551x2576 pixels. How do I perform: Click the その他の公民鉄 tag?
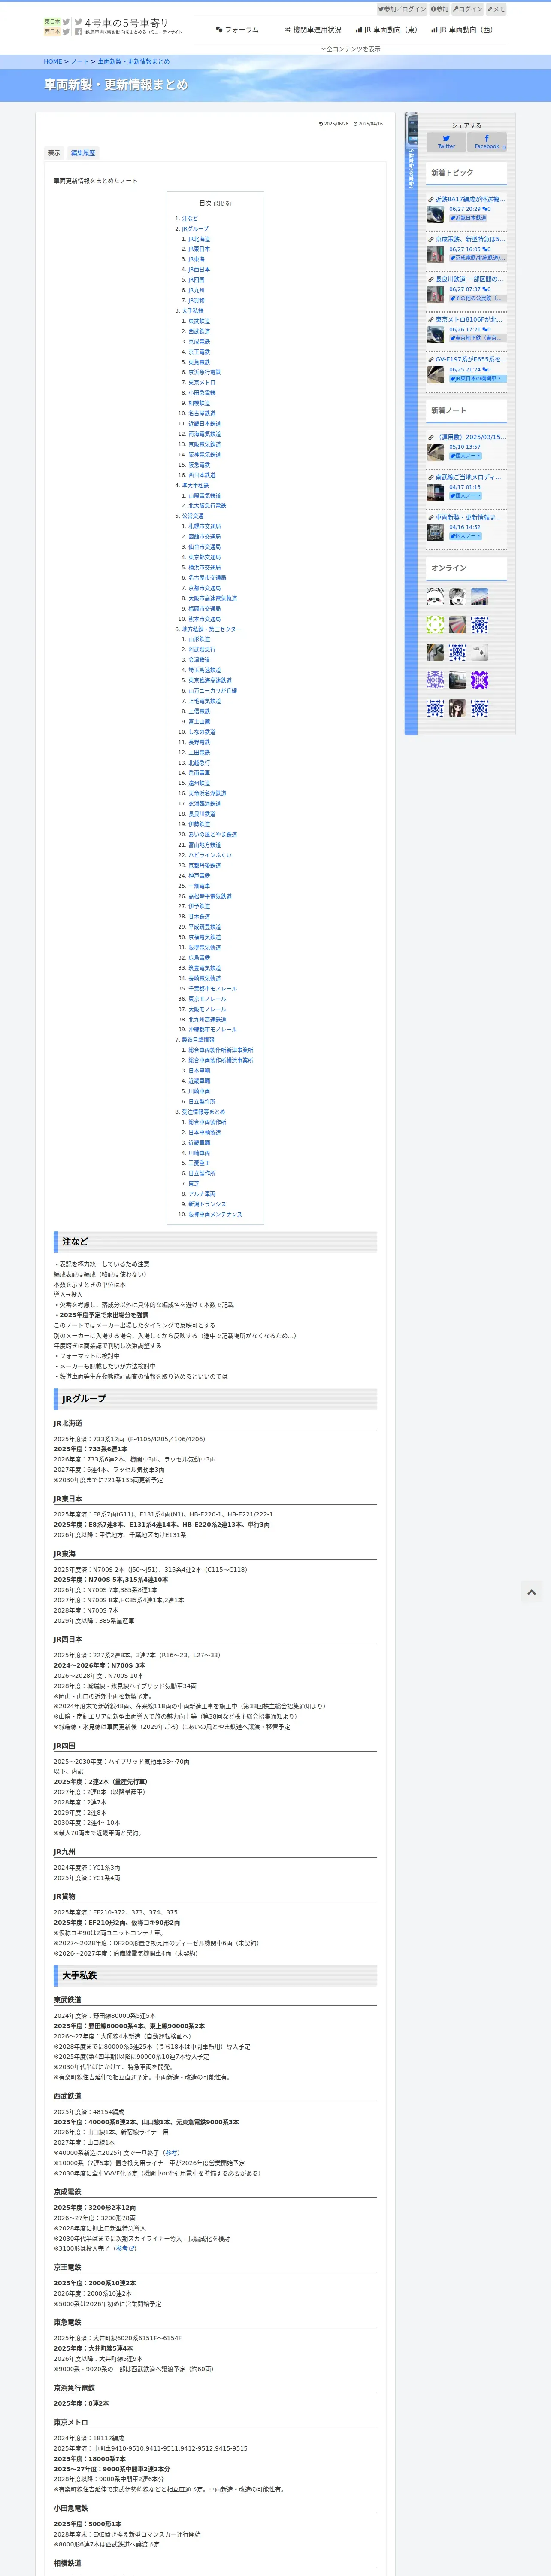pyautogui.click(x=478, y=298)
